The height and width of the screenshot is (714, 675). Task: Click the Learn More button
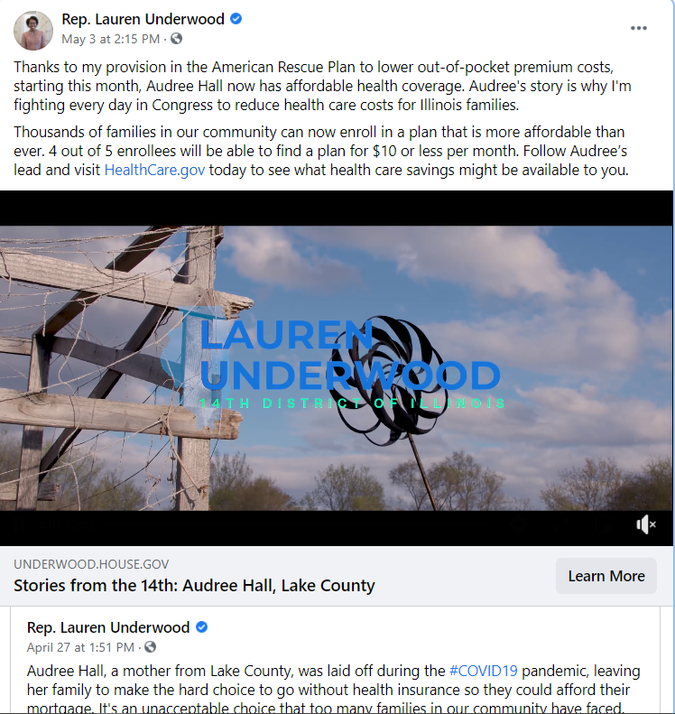pos(606,576)
